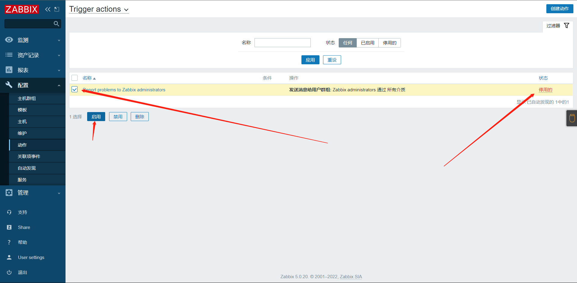Expand the 监测 menu chevron
This screenshot has height=283, width=577.
click(59, 40)
